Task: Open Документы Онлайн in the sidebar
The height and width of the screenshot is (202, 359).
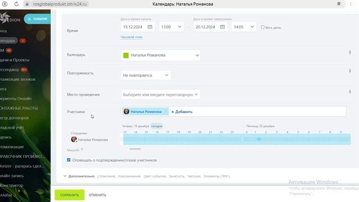Action: (16, 99)
